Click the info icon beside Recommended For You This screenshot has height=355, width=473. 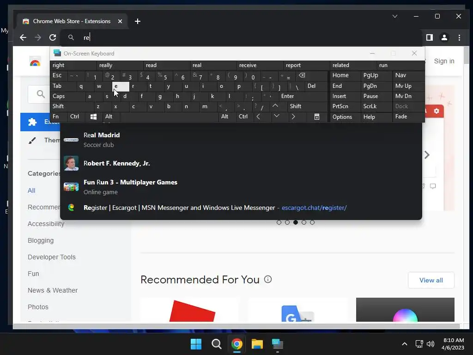268,279
